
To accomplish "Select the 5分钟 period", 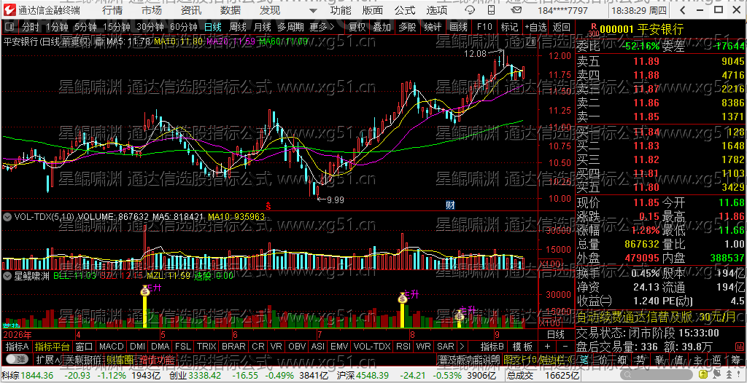I will (x=85, y=27).
